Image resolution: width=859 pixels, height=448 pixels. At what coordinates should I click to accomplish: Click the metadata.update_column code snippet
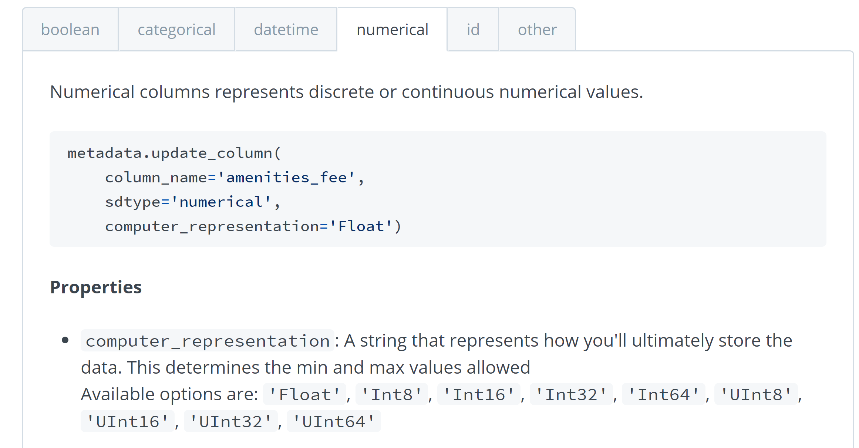coord(174,153)
